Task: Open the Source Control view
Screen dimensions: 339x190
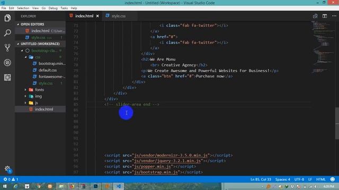Action: point(7,47)
